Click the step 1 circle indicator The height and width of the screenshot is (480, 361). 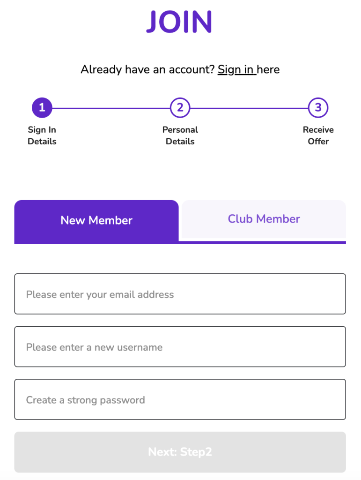coord(42,108)
